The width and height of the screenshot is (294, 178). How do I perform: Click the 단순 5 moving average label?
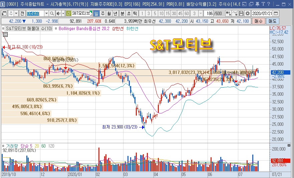(x=26, y=146)
